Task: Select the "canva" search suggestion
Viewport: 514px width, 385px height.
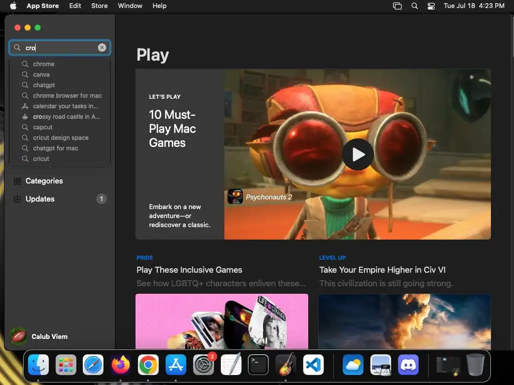Action: tap(60, 74)
